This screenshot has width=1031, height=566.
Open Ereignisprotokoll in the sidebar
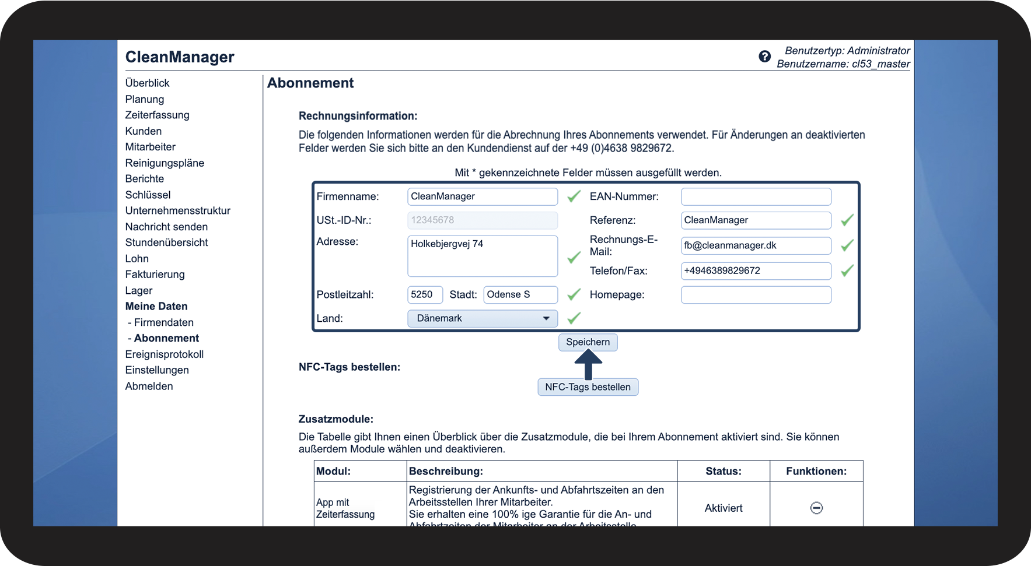[x=165, y=354]
